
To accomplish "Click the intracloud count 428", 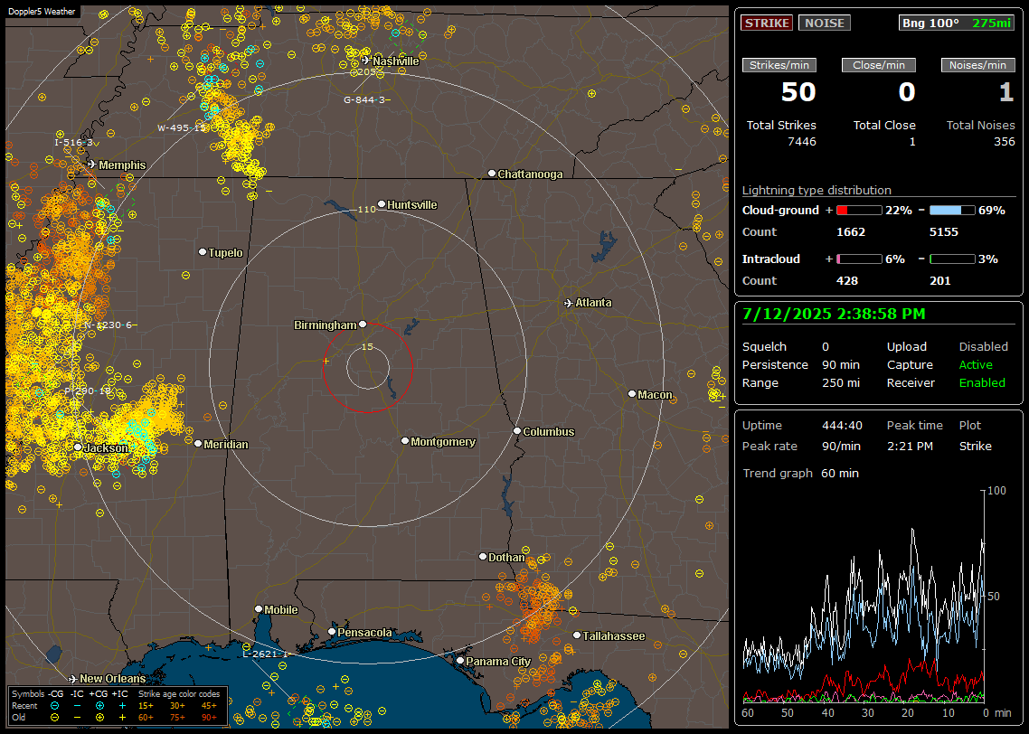I will pos(847,281).
